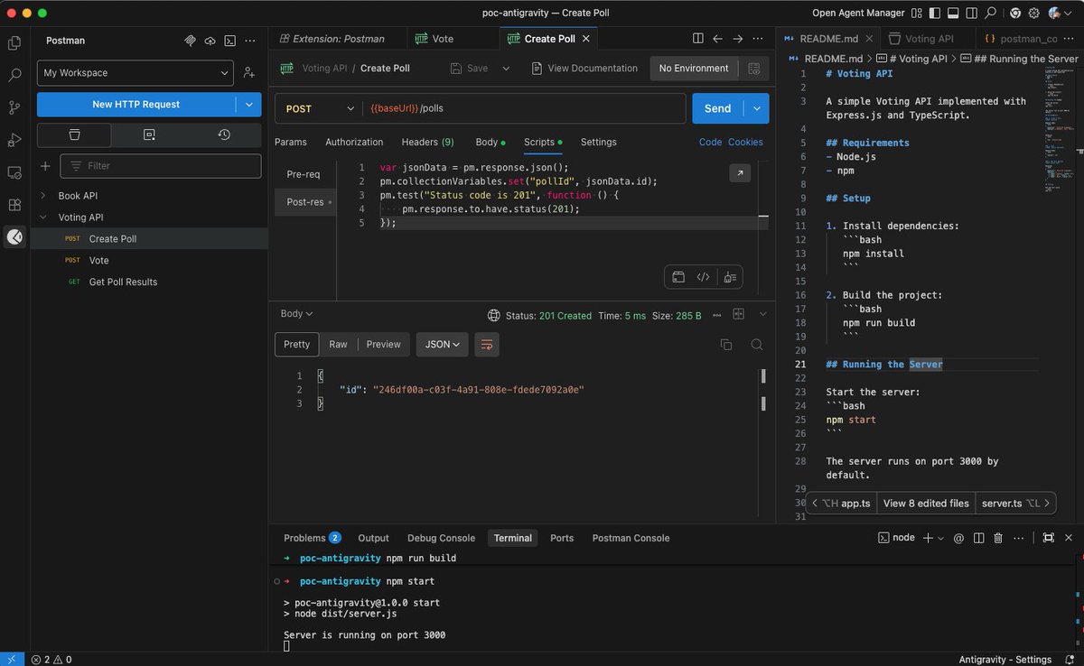Viewport: 1084px width, 666px height.
Task: Click No Environment selector
Action: tap(694, 69)
